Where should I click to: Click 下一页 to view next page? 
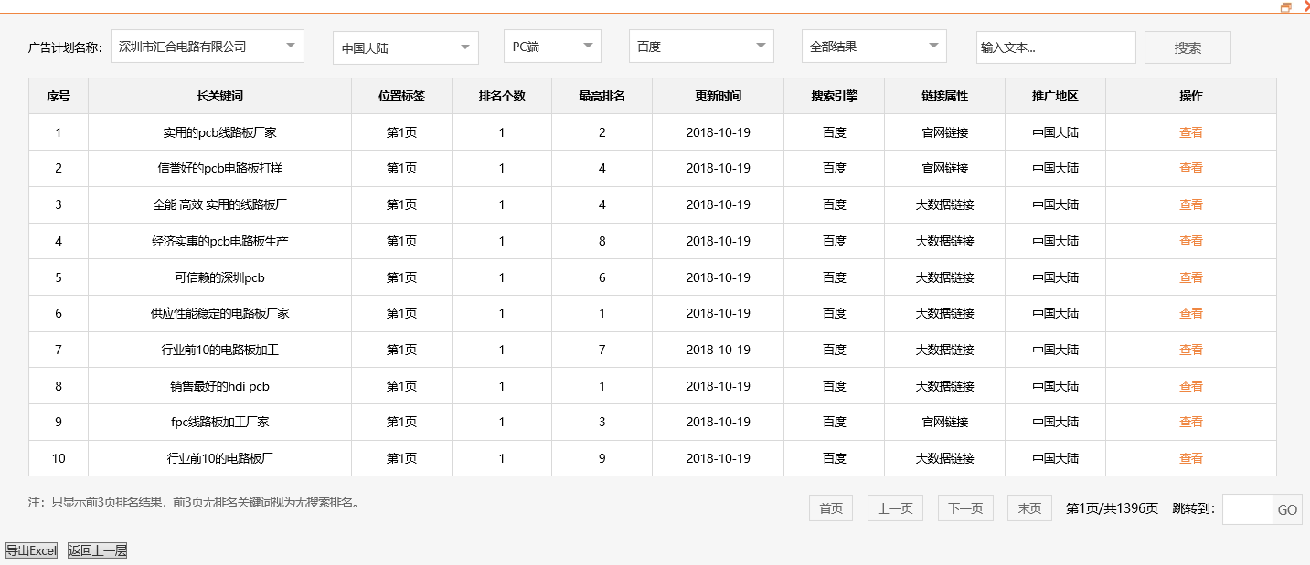pos(964,508)
